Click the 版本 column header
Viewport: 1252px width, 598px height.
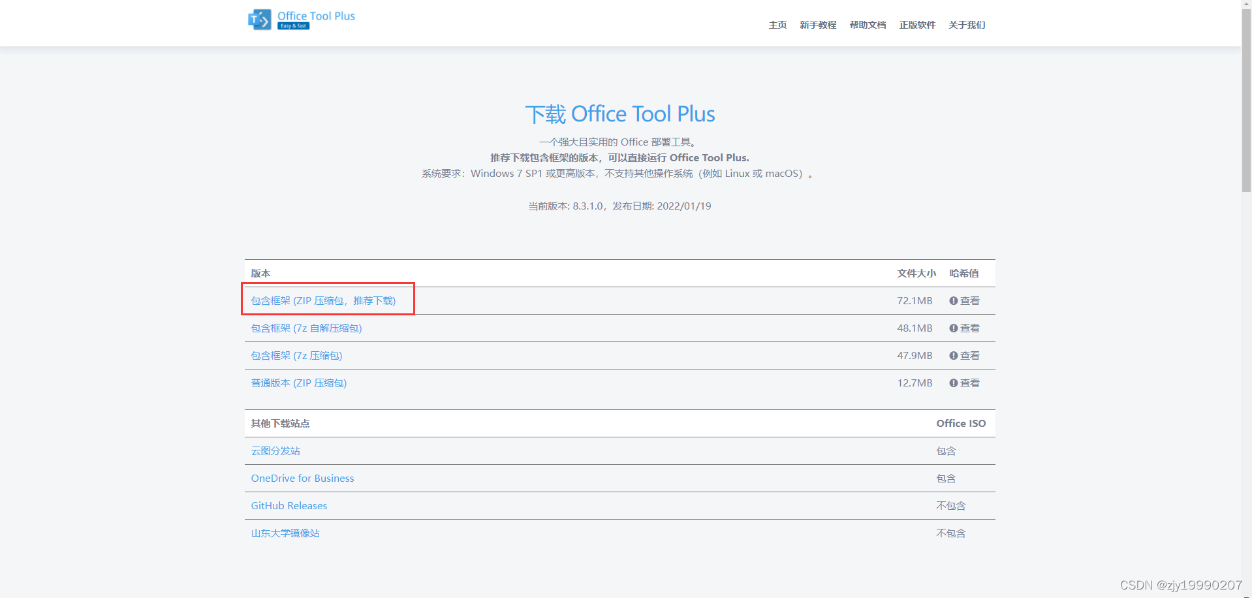point(260,274)
